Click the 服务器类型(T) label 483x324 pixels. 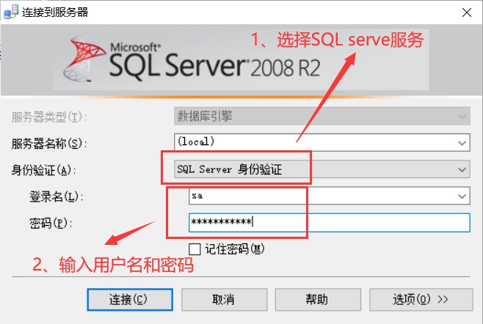click(49, 117)
